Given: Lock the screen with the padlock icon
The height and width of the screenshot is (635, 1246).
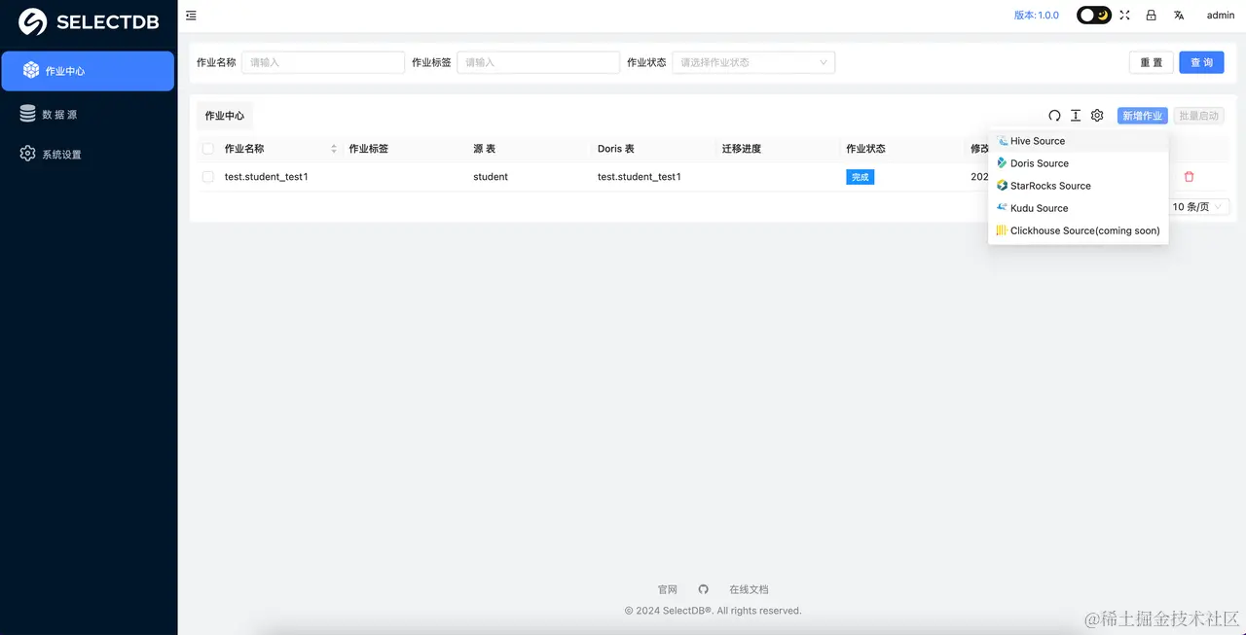Looking at the screenshot, I should click(x=1152, y=16).
